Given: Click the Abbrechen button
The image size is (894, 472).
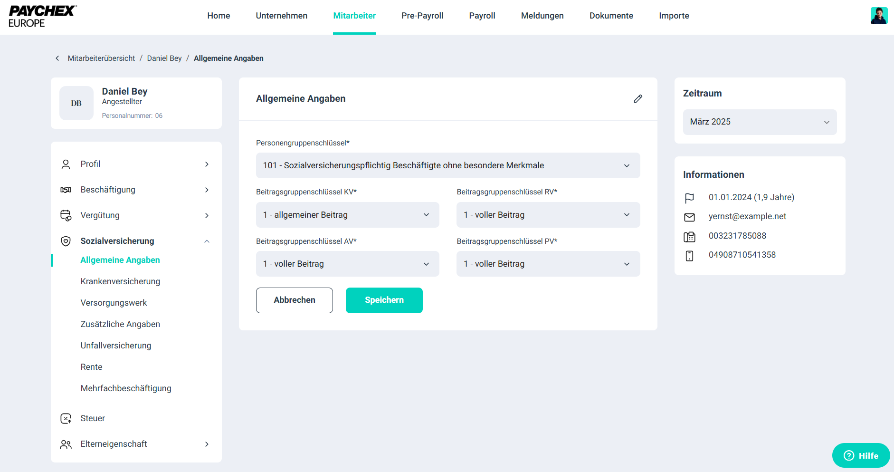Looking at the screenshot, I should point(294,300).
